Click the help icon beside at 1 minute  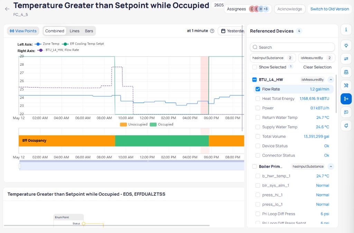tap(212, 31)
